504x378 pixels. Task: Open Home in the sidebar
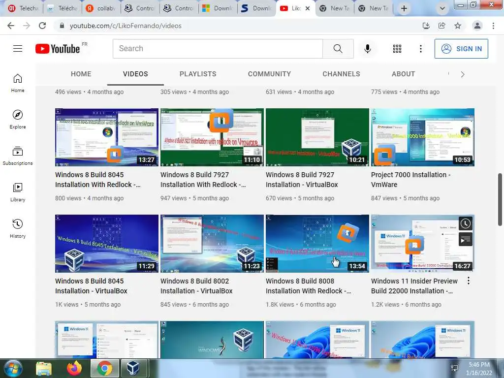click(x=18, y=83)
